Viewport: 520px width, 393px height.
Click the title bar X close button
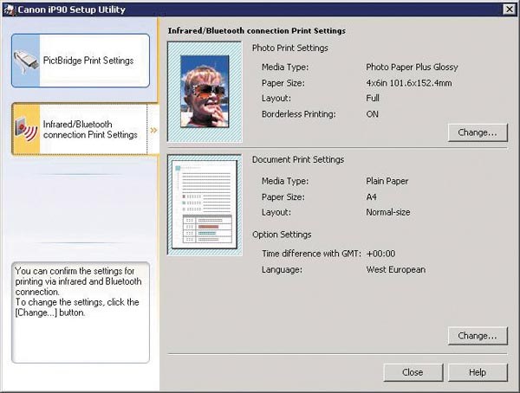click(510, 10)
